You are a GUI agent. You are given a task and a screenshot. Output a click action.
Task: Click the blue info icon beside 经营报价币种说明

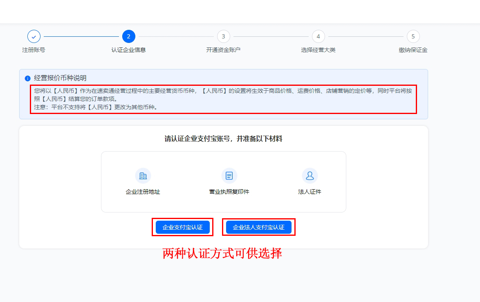[x=28, y=78]
